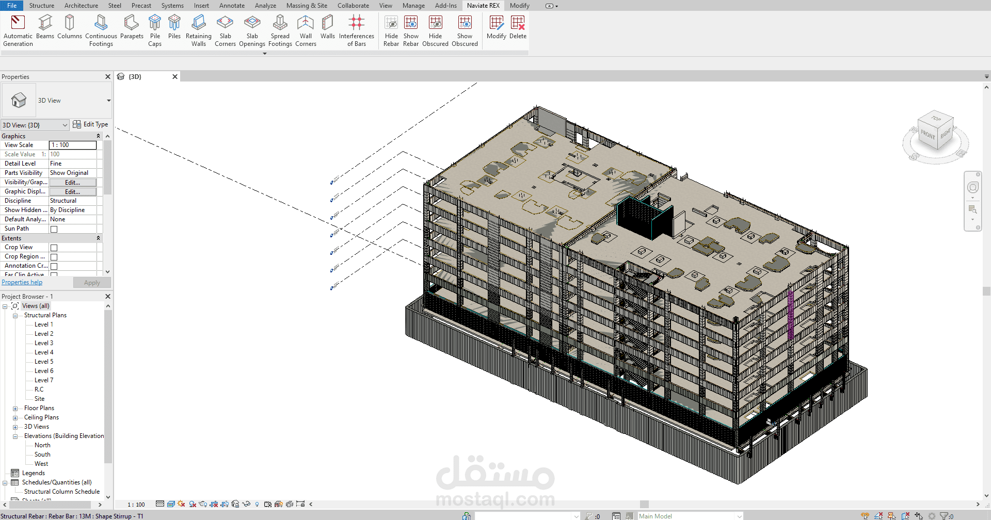
Task: Select the Retaining Walls tool
Action: (x=198, y=29)
